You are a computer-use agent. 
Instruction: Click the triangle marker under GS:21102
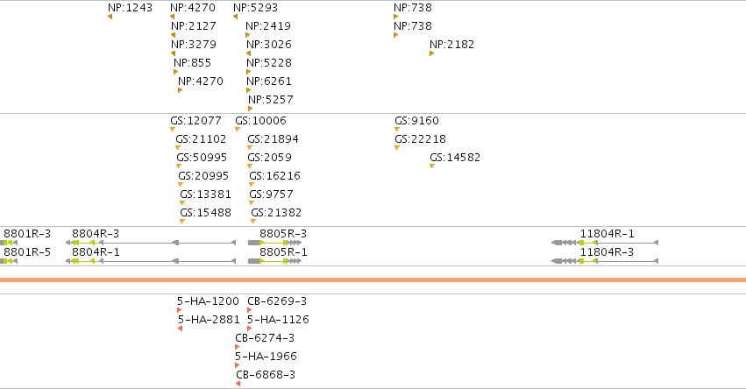pos(178,148)
